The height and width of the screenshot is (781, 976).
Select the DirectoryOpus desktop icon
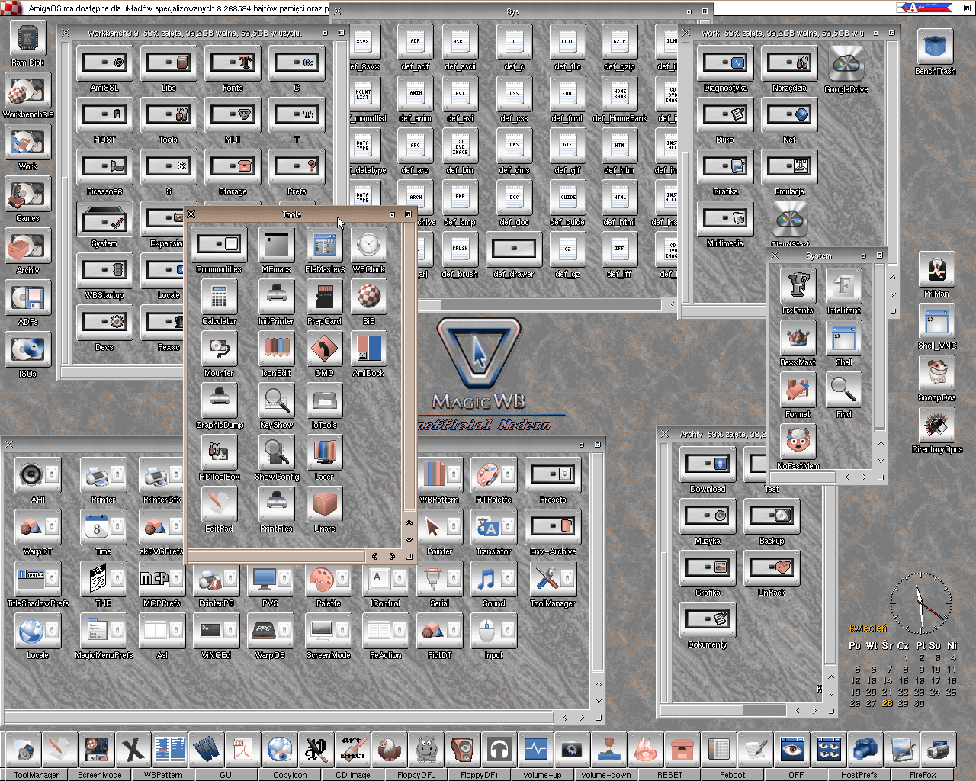937,426
